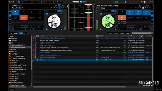Image resolution: width=162 pixels, height=91 pixels.
Task: Jump to previous track start on deck 1
Action: 55,11
